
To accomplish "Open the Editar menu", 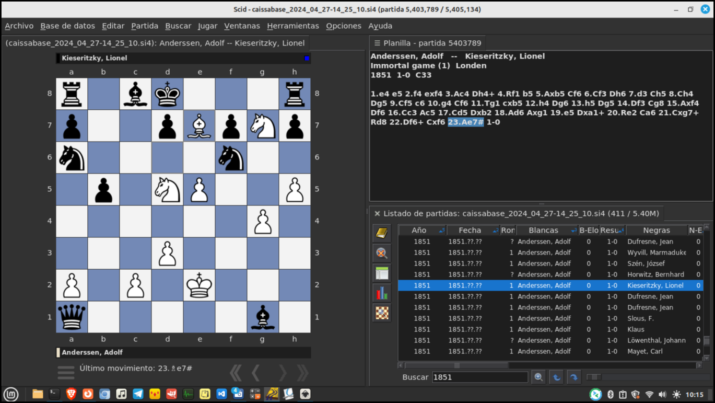I will tap(113, 26).
